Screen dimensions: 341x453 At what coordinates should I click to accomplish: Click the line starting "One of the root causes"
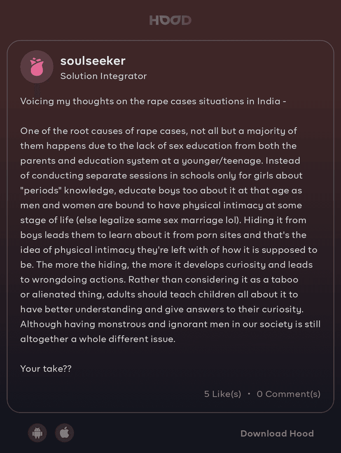[x=159, y=131]
